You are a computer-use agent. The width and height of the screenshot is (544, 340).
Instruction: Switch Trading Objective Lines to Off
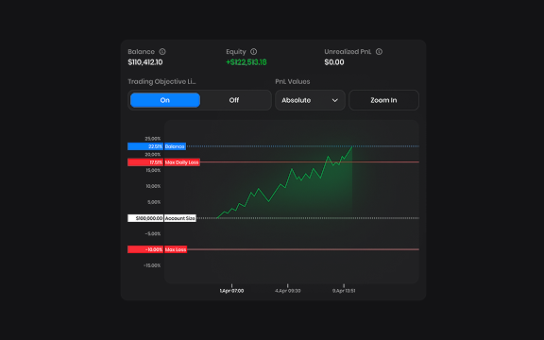coord(234,100)
